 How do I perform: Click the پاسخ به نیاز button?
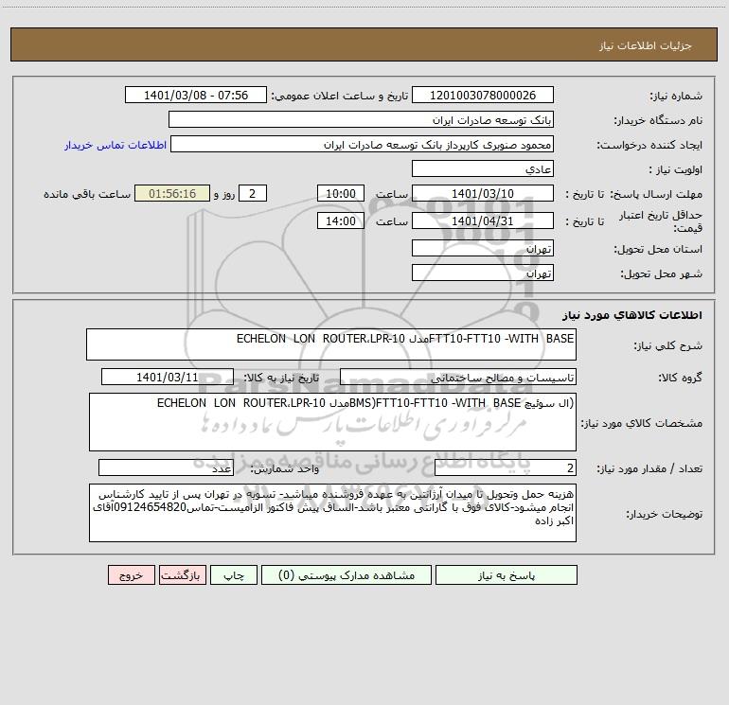(507, 575)
